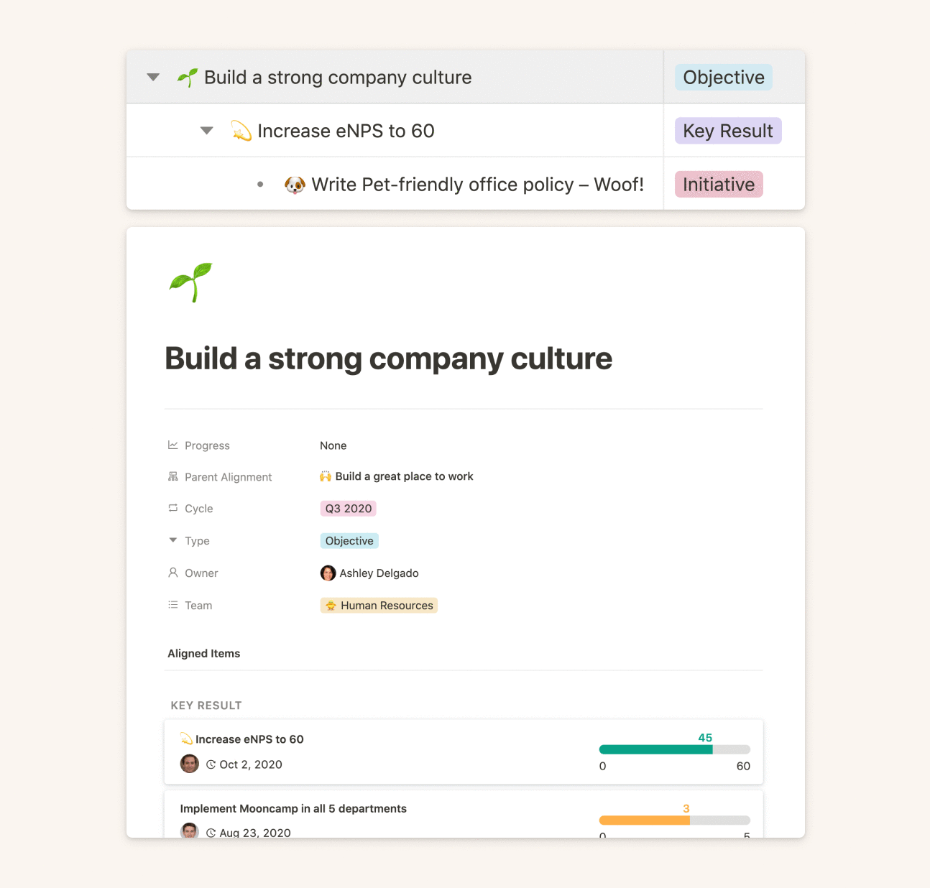Open Write Pet-friendly office policy initiative
The width and height of the screenshot is (930, 888).
pos(477,185)
